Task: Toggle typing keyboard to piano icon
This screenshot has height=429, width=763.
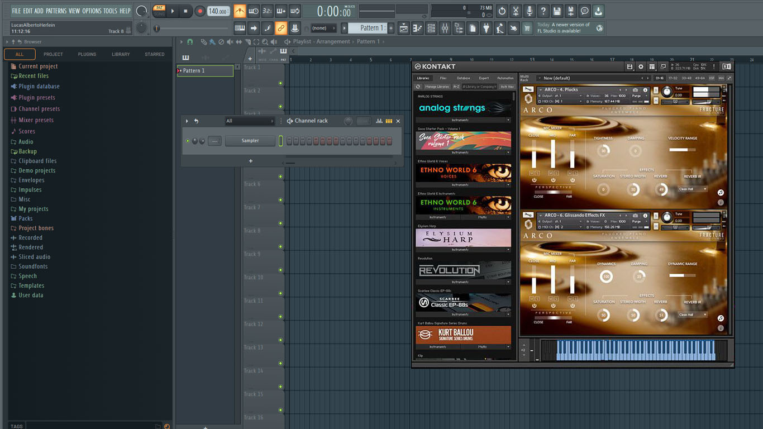Action: (240, 28)
